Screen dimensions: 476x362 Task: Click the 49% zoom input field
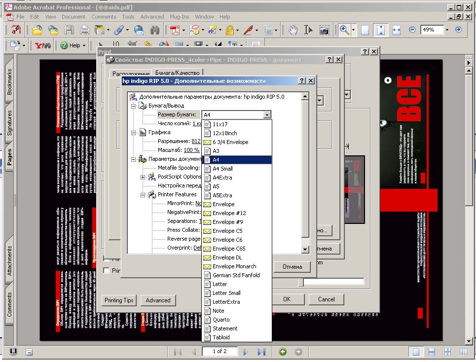click(x=432, y=30)
